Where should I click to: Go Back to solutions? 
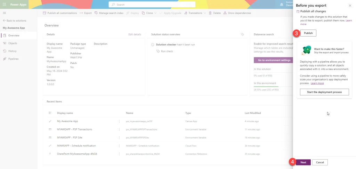pos(15,21)
